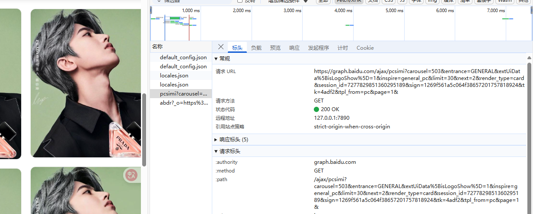Click the 请求方法 label
Viewport: 533px width, 214px height.
pyautogui.click(x=225, y=101)
